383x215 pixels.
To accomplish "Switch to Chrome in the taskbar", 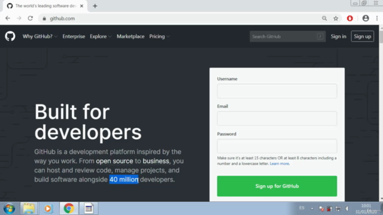I will coord(69,208).
